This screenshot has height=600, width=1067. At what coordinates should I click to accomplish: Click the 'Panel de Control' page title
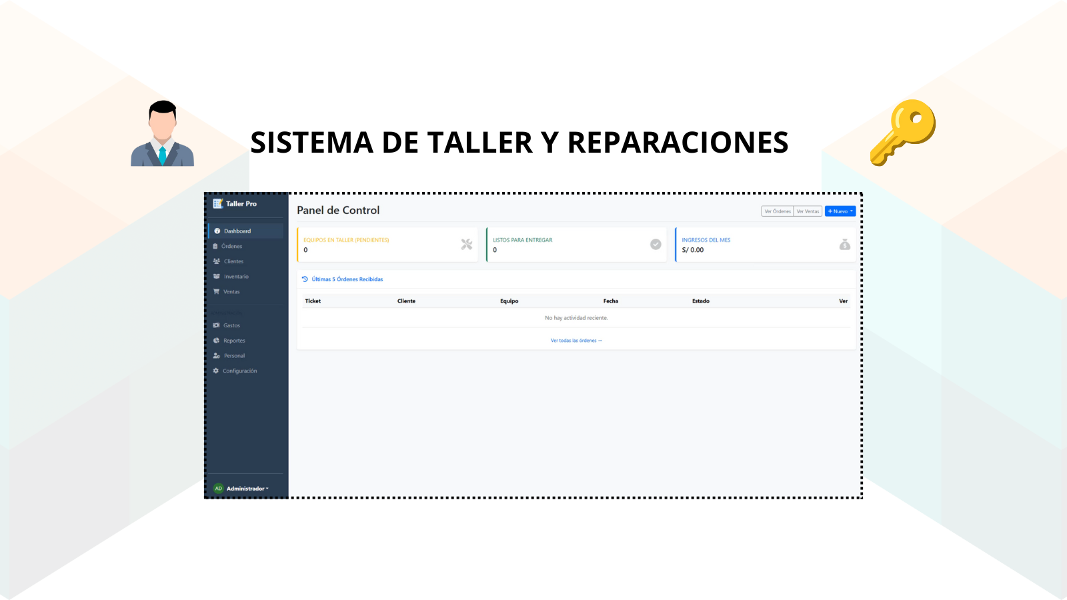(338, 210)
